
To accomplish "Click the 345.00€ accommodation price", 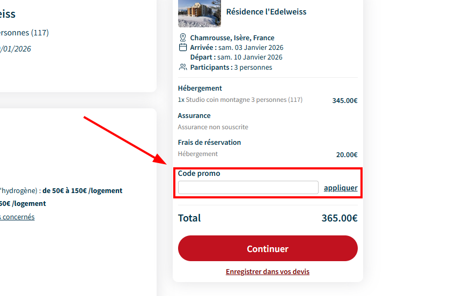I will (345, 100).
